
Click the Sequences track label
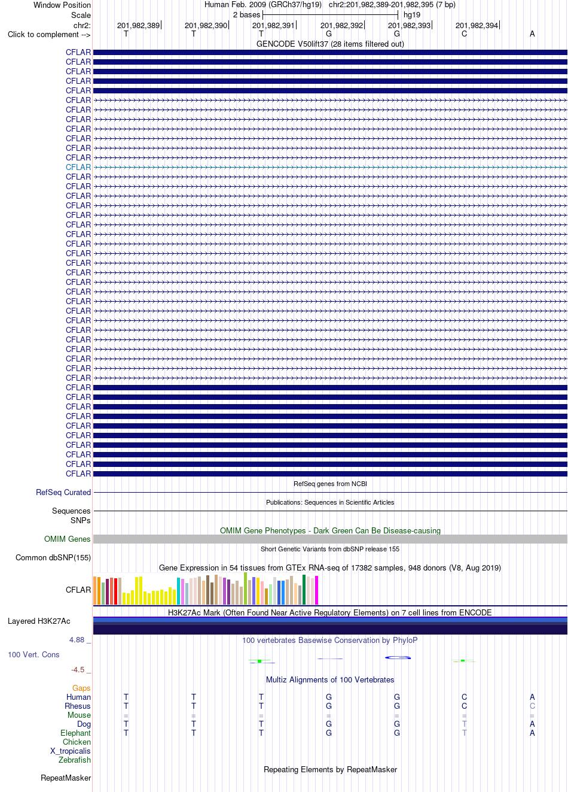[71, 511]
